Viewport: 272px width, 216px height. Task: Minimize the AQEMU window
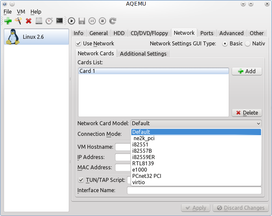point(243,4)
